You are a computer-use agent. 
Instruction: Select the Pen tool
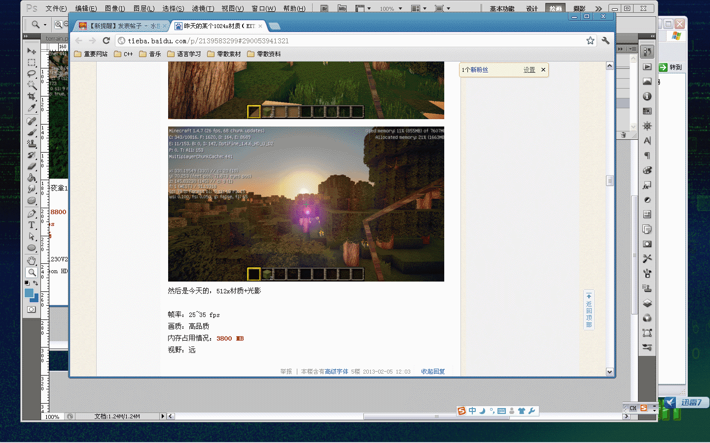32,214
